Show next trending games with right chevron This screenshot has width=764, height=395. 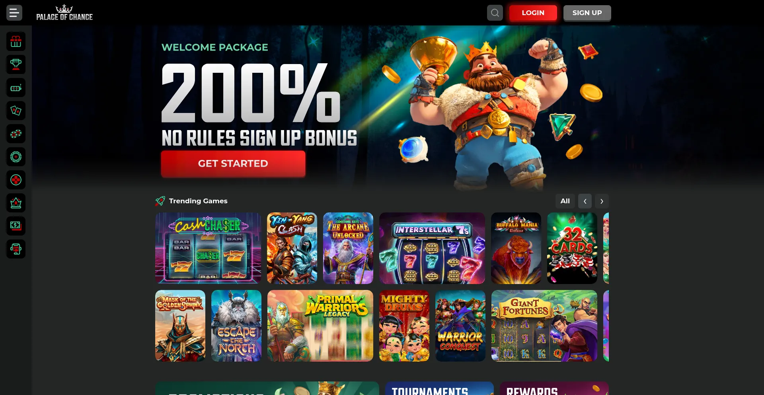coord(602,201)
